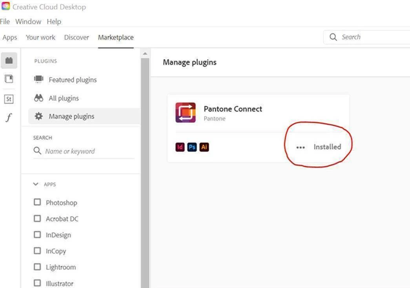Click the Creative Cloud logo icon
410x288 pixels.
point(5,6)
